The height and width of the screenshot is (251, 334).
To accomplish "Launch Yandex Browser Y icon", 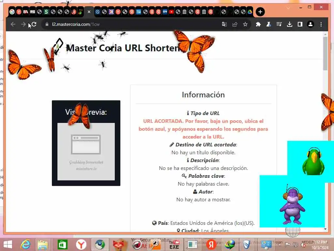I will (81, 244).
